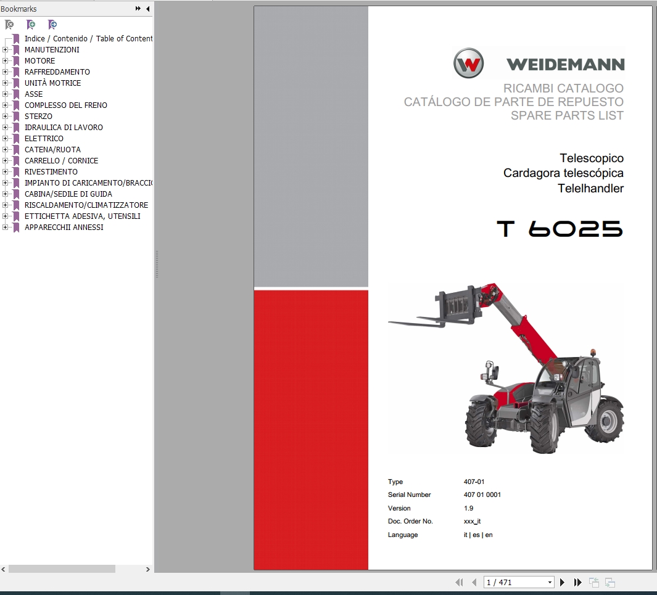This screenshot has height=595, width=657.
Task: Delete the selected bookmark
Action: point(9,25)
